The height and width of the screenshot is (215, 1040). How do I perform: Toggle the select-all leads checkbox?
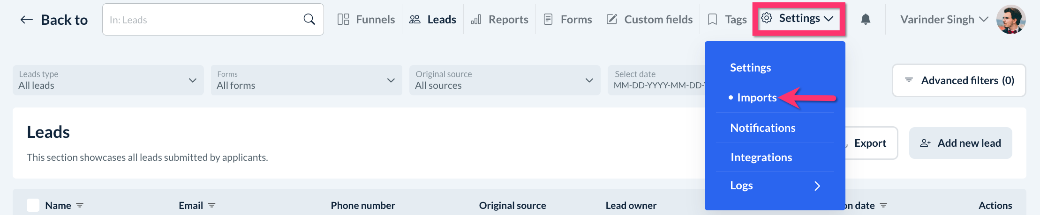(x=33, y=205)
